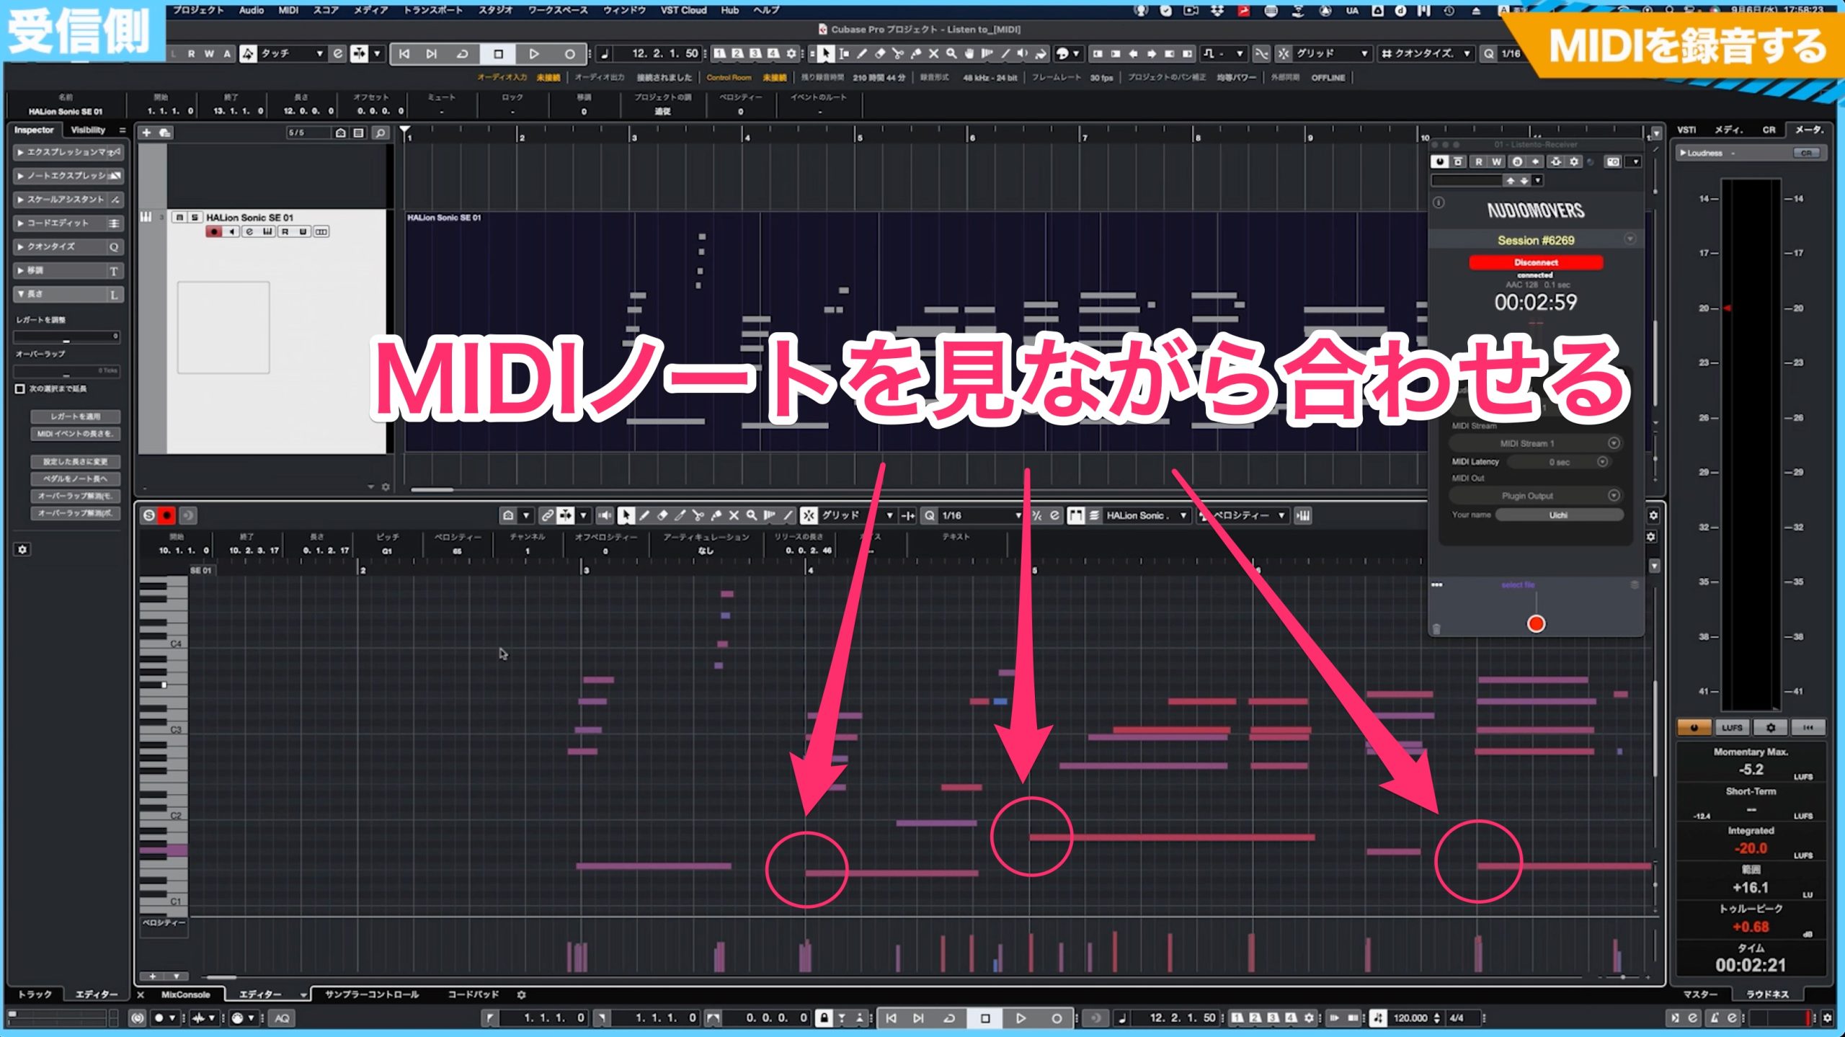Click the Play button in top transport

click(x=534, y=53)
